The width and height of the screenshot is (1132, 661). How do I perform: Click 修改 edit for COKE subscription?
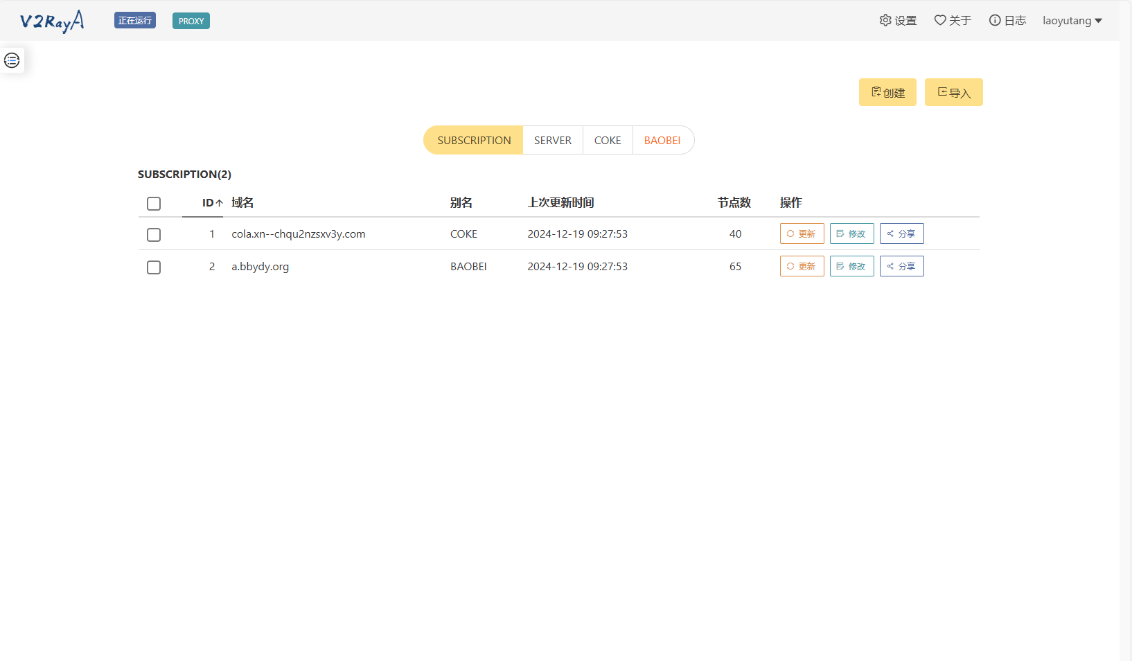pyautogui.click(x=852, y=233)
